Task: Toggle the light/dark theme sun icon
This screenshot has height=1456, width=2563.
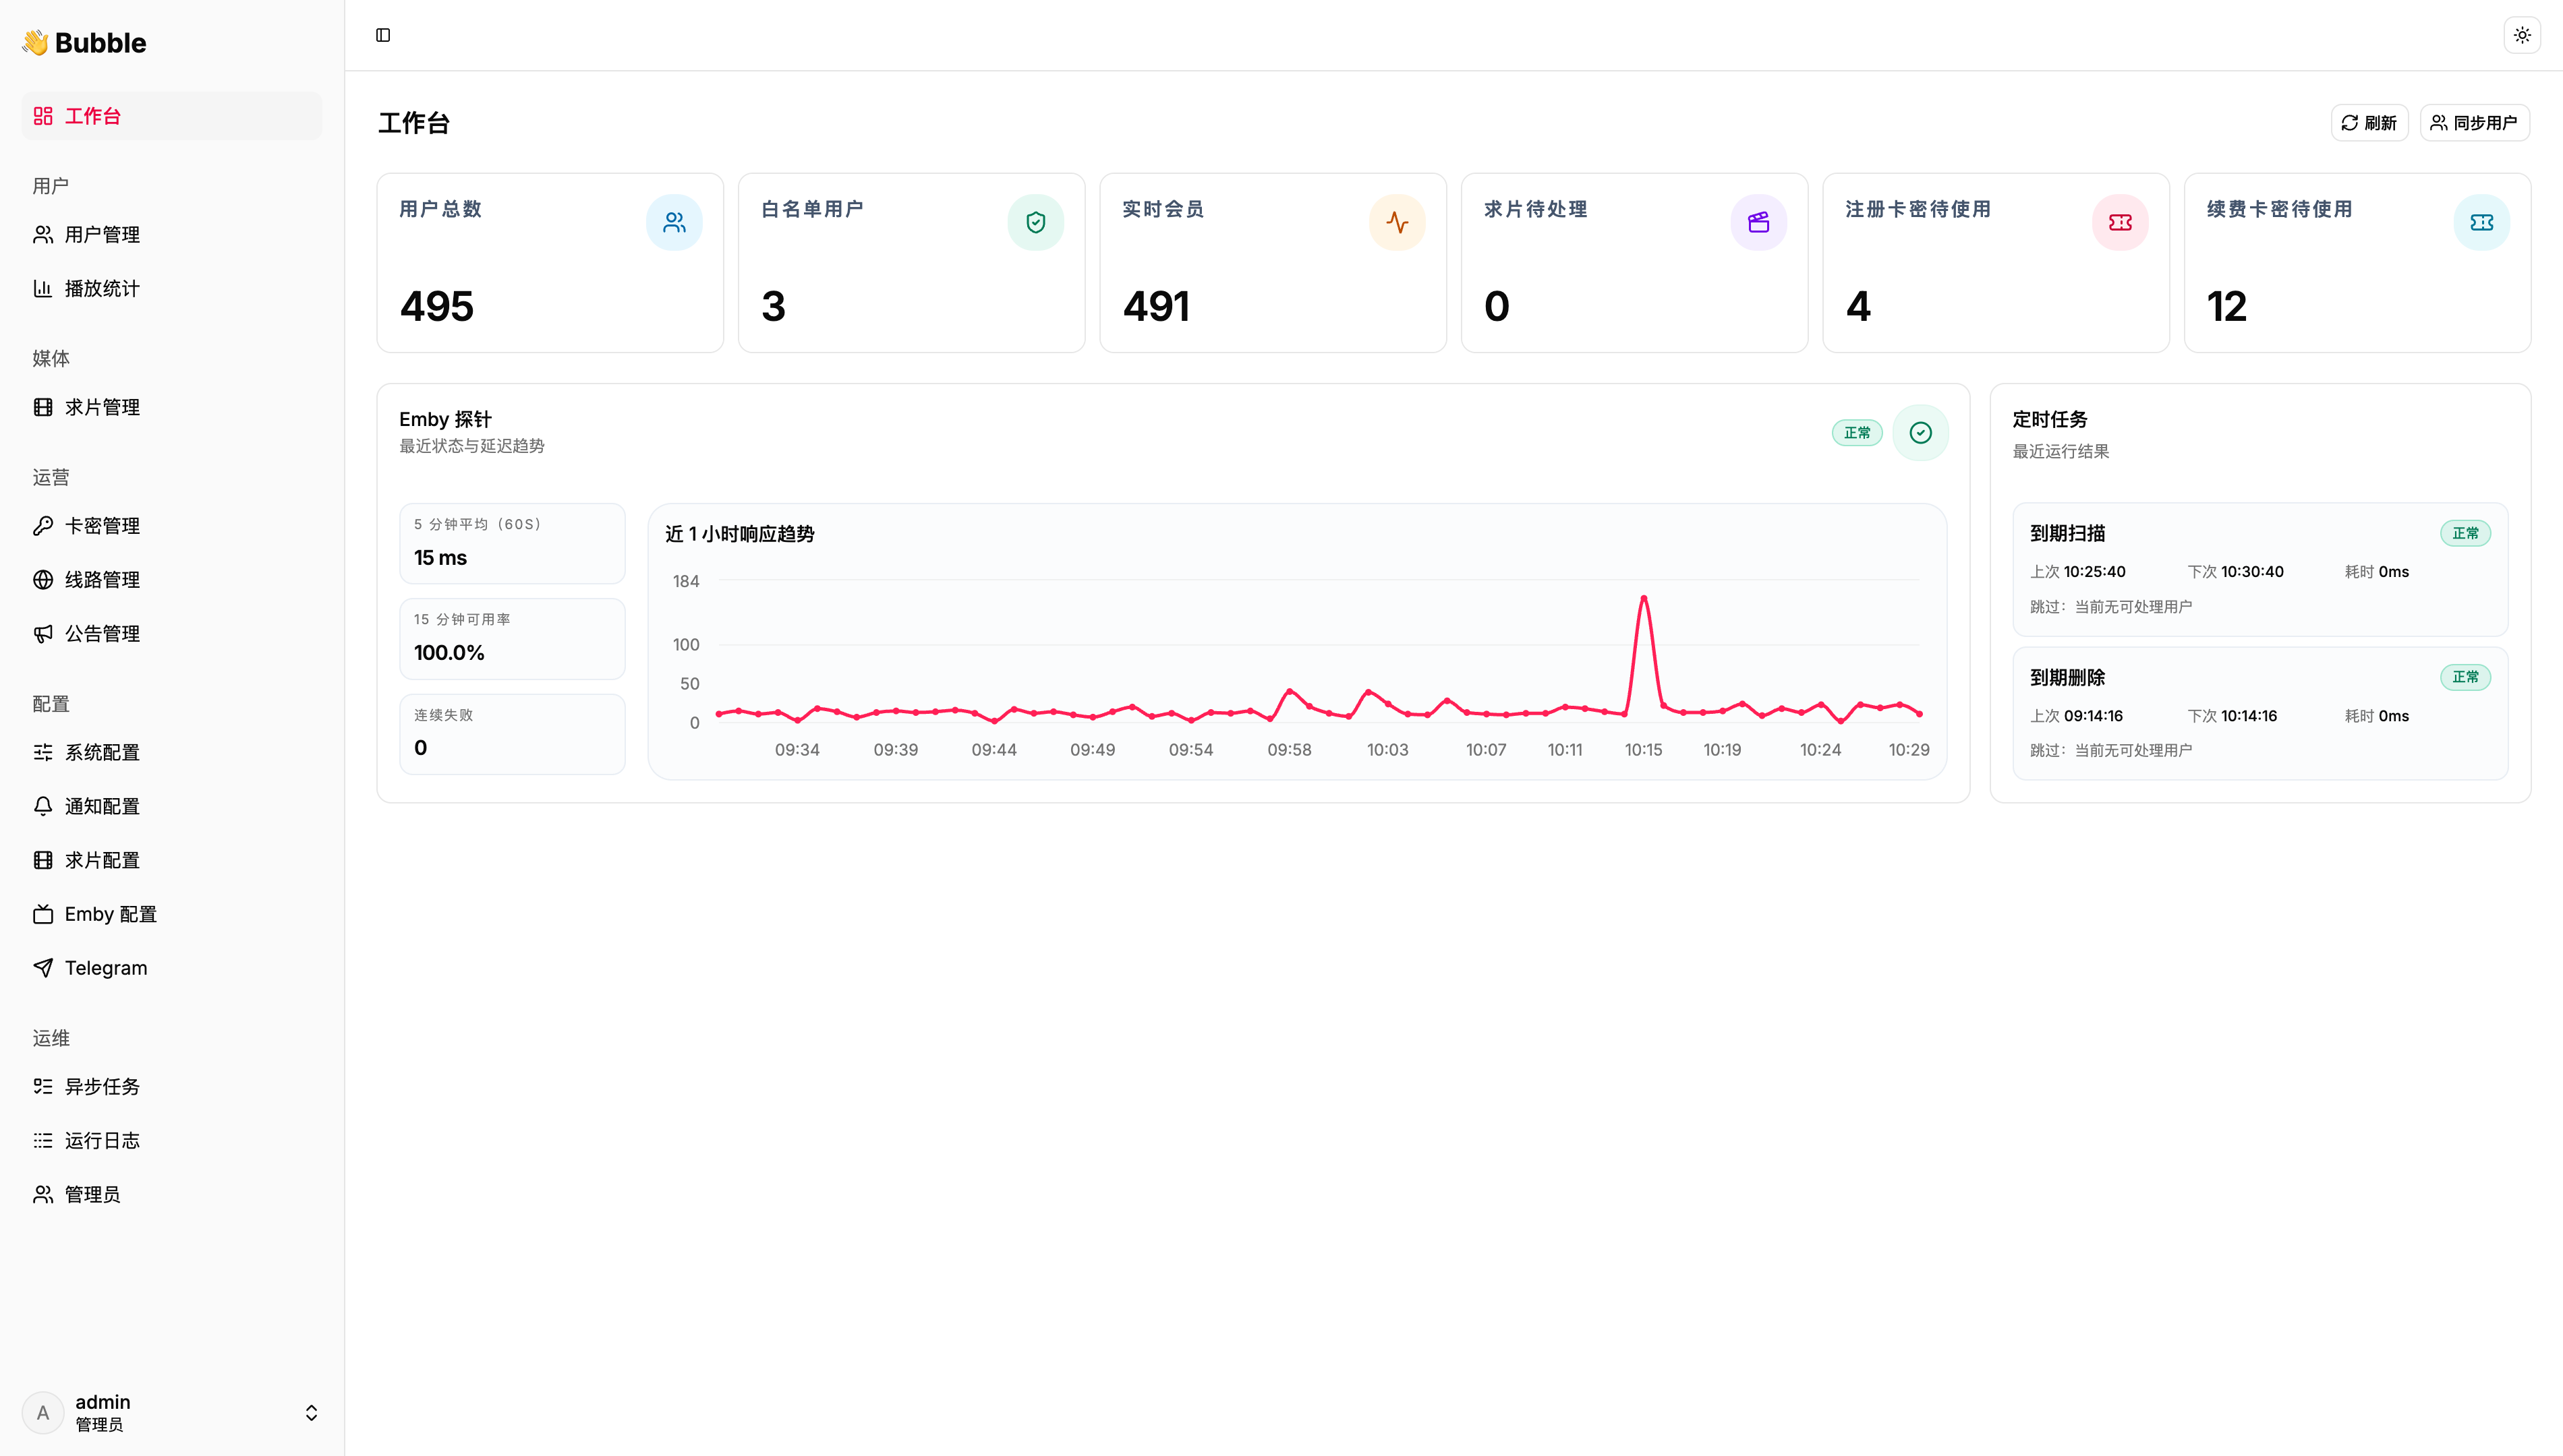Action: click(2522, 35)
